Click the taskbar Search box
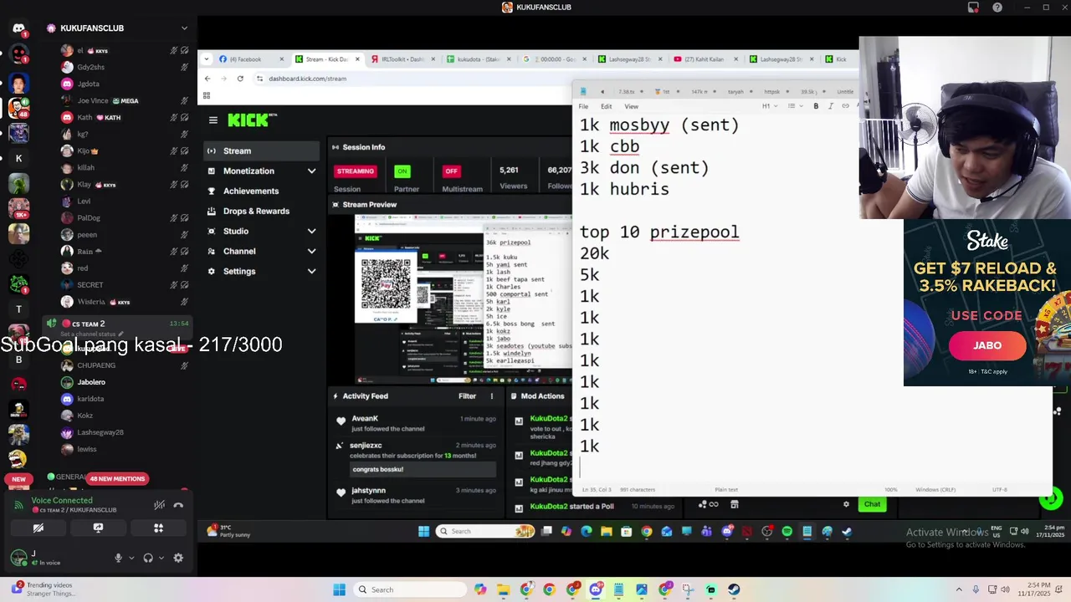The width and height of the screenshot is (1071, 602). click(x=409, y=589)
